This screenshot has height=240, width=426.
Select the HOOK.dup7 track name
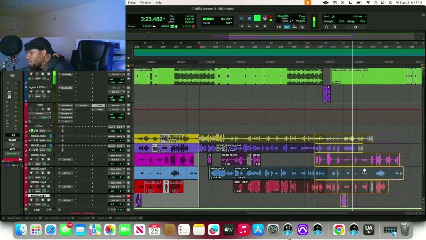tap(39, 196)
